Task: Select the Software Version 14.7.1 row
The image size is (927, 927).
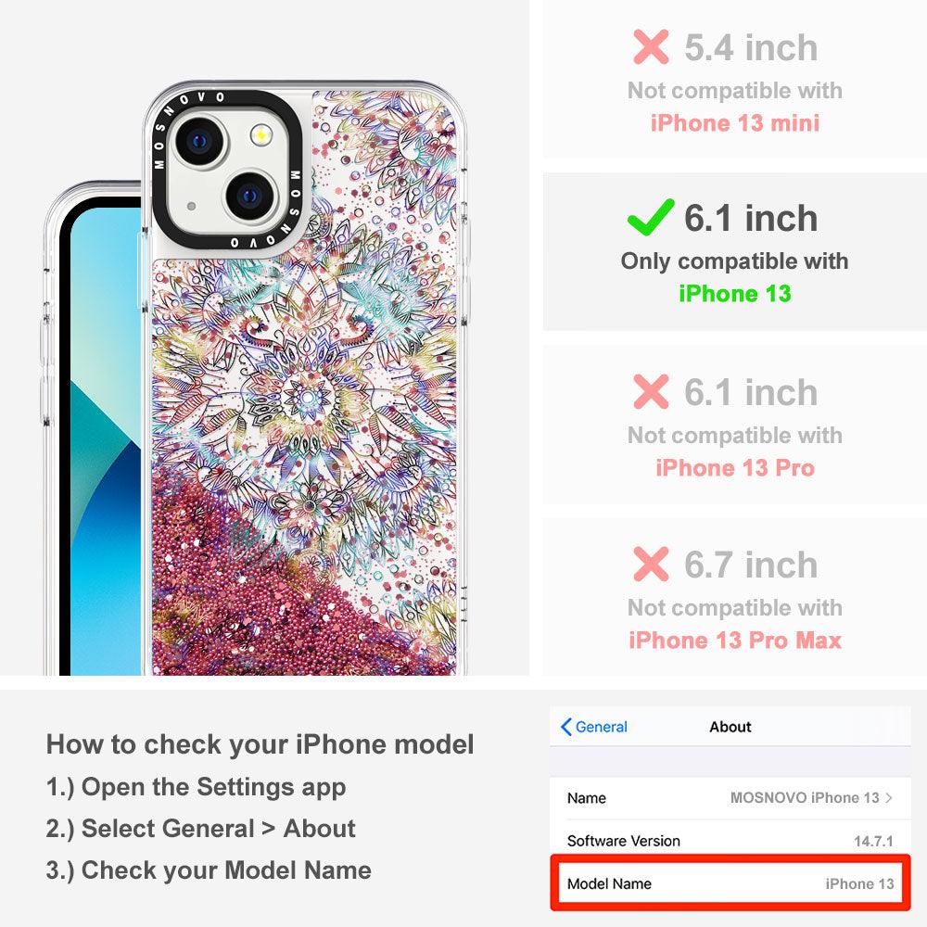Action: point(730,840)
